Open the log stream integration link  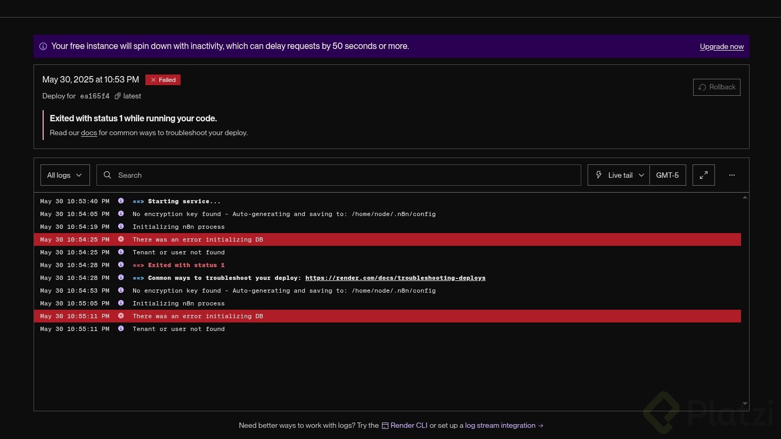pos(504,425)
